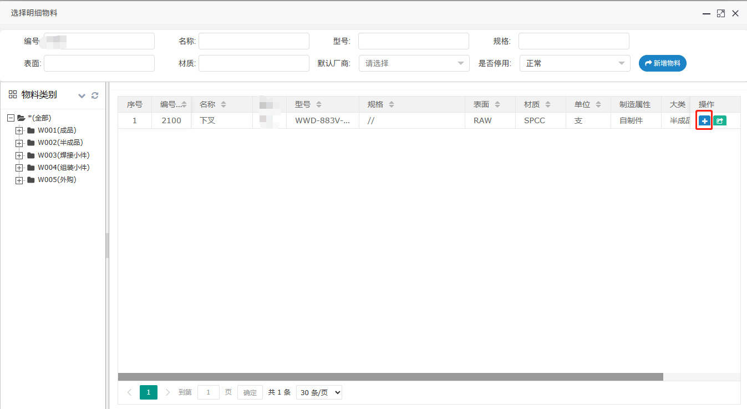
Task: Go to next page arrow
Action: [x=168, y=392]
